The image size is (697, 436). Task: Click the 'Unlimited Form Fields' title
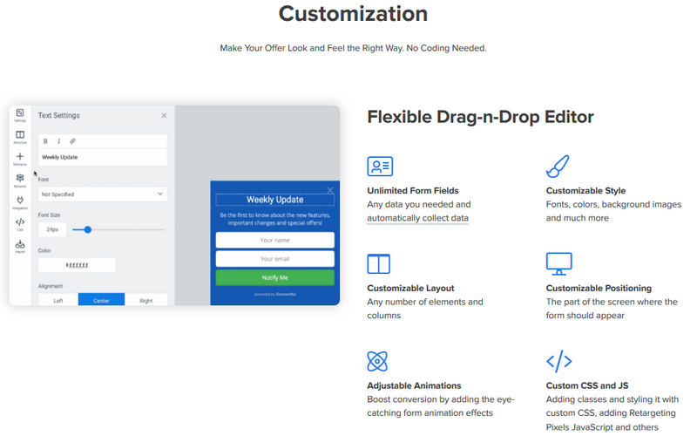pyautogui.click(x=413, y=191)
